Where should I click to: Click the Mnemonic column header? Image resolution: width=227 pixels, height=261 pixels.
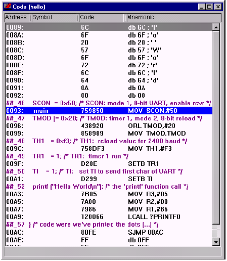pyautogui.click(x=173, y=17)
